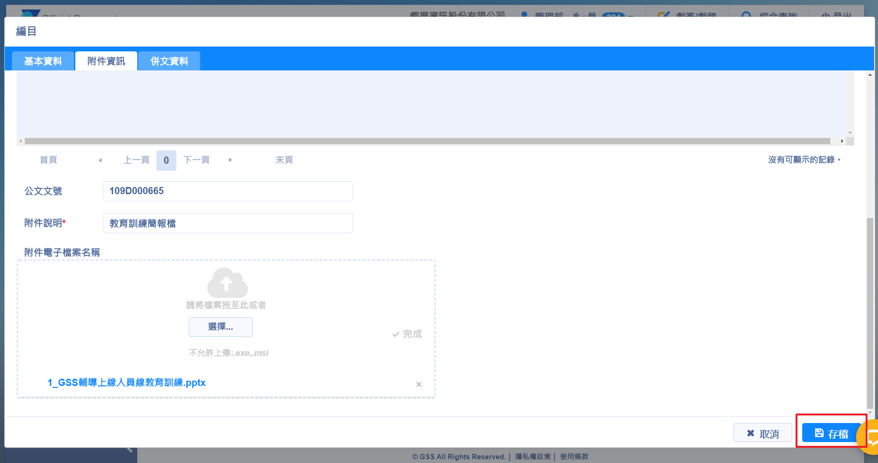878x463 pixels.
Task: Focus the 附件說明 text field
Action: tap(228, 223)
